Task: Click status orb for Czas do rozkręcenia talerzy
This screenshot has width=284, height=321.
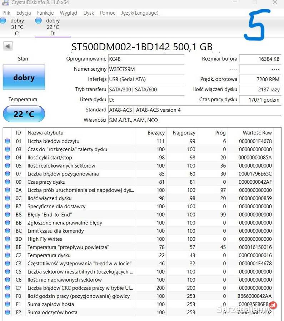Action: 8,149
